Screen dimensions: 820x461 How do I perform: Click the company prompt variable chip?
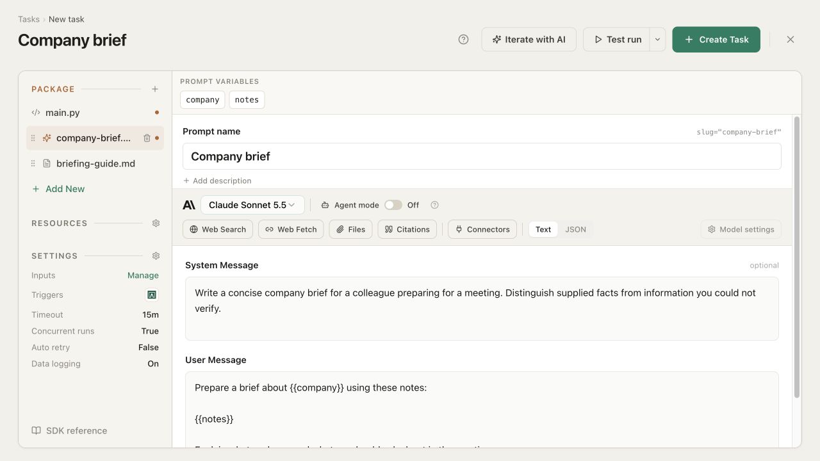pos(202,100)
